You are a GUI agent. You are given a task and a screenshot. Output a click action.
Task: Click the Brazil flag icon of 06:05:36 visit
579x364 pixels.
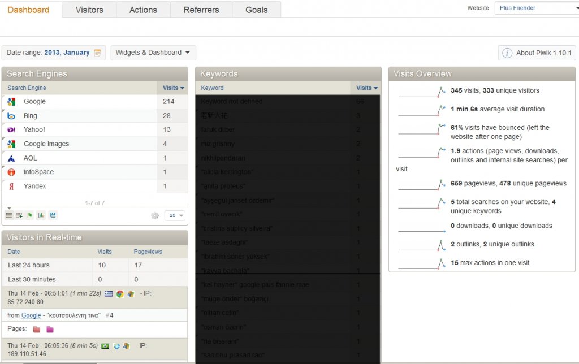(x=105, y=346)
